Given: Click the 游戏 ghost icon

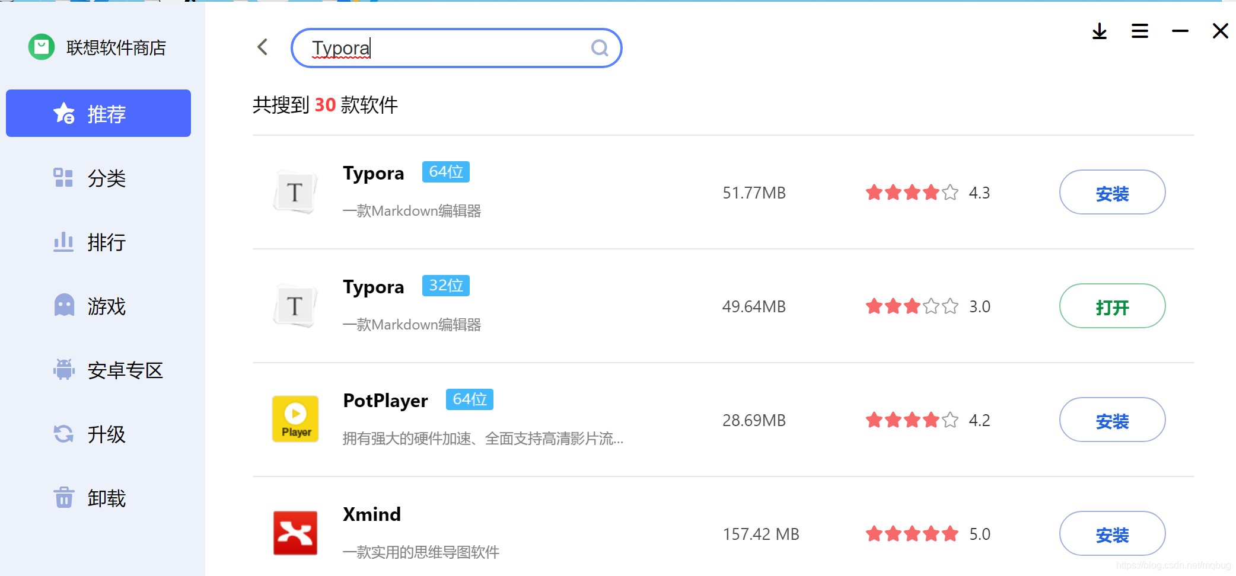Looking at the screenshot, I should coord(64,305).
